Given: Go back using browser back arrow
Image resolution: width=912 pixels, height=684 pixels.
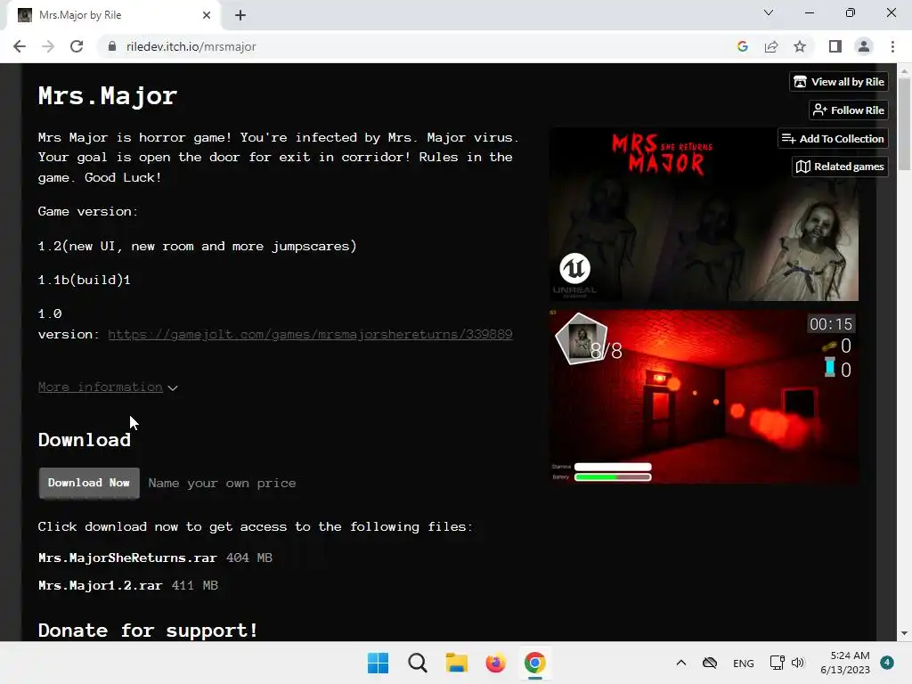Looking at the screenshot, I should (20, 46).
